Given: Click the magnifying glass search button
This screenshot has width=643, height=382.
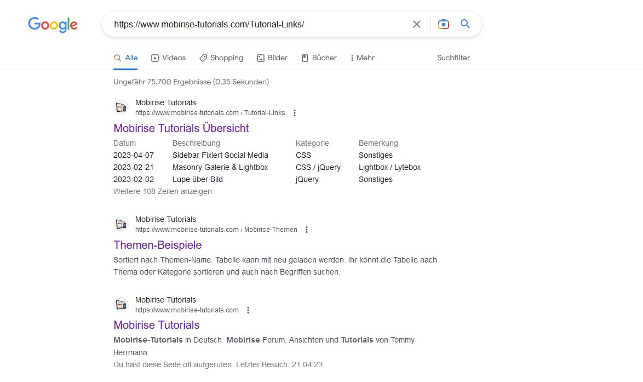Looking at the screenshot, I should pos(465,24).
